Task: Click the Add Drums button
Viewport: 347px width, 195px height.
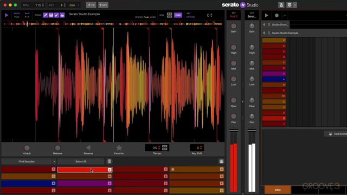Action: [x=336, y=134]
